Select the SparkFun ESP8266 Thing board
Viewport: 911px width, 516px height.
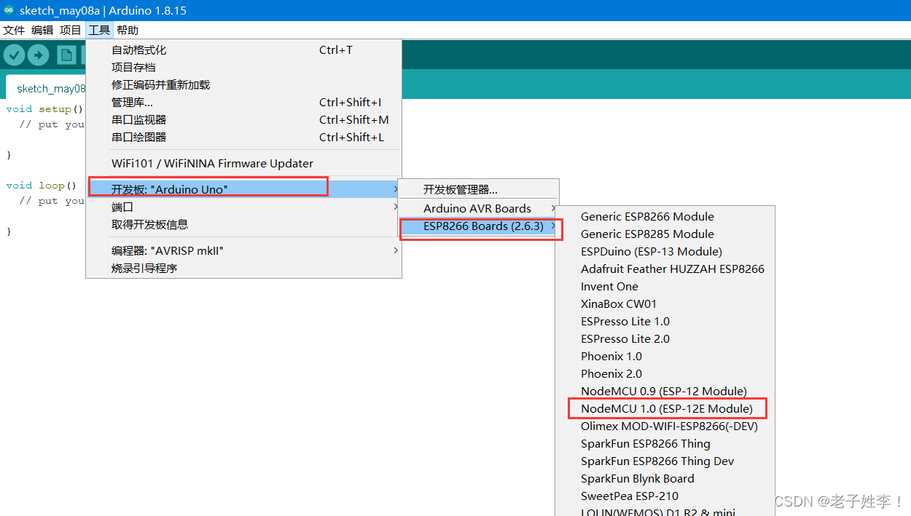[x=665, y=443]
